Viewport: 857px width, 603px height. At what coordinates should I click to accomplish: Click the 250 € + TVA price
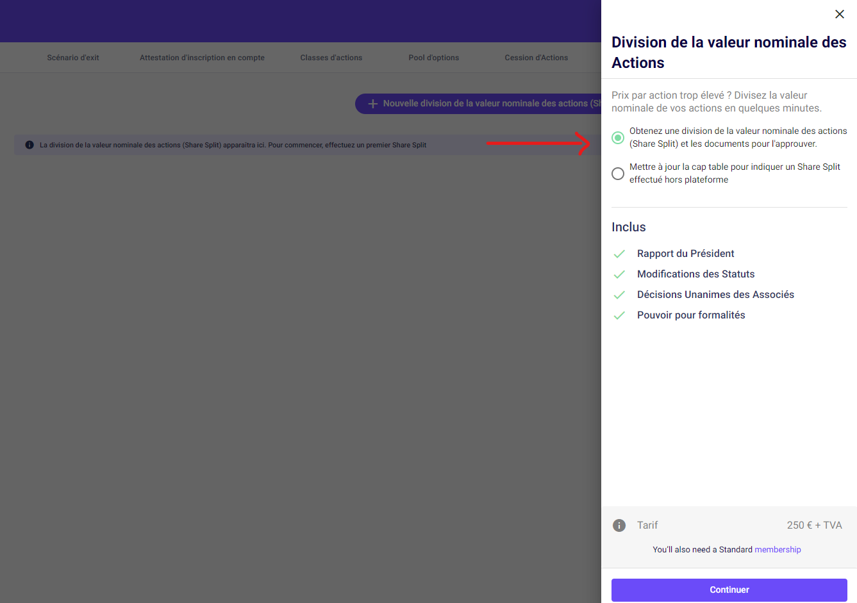click(x=814, y=525)
